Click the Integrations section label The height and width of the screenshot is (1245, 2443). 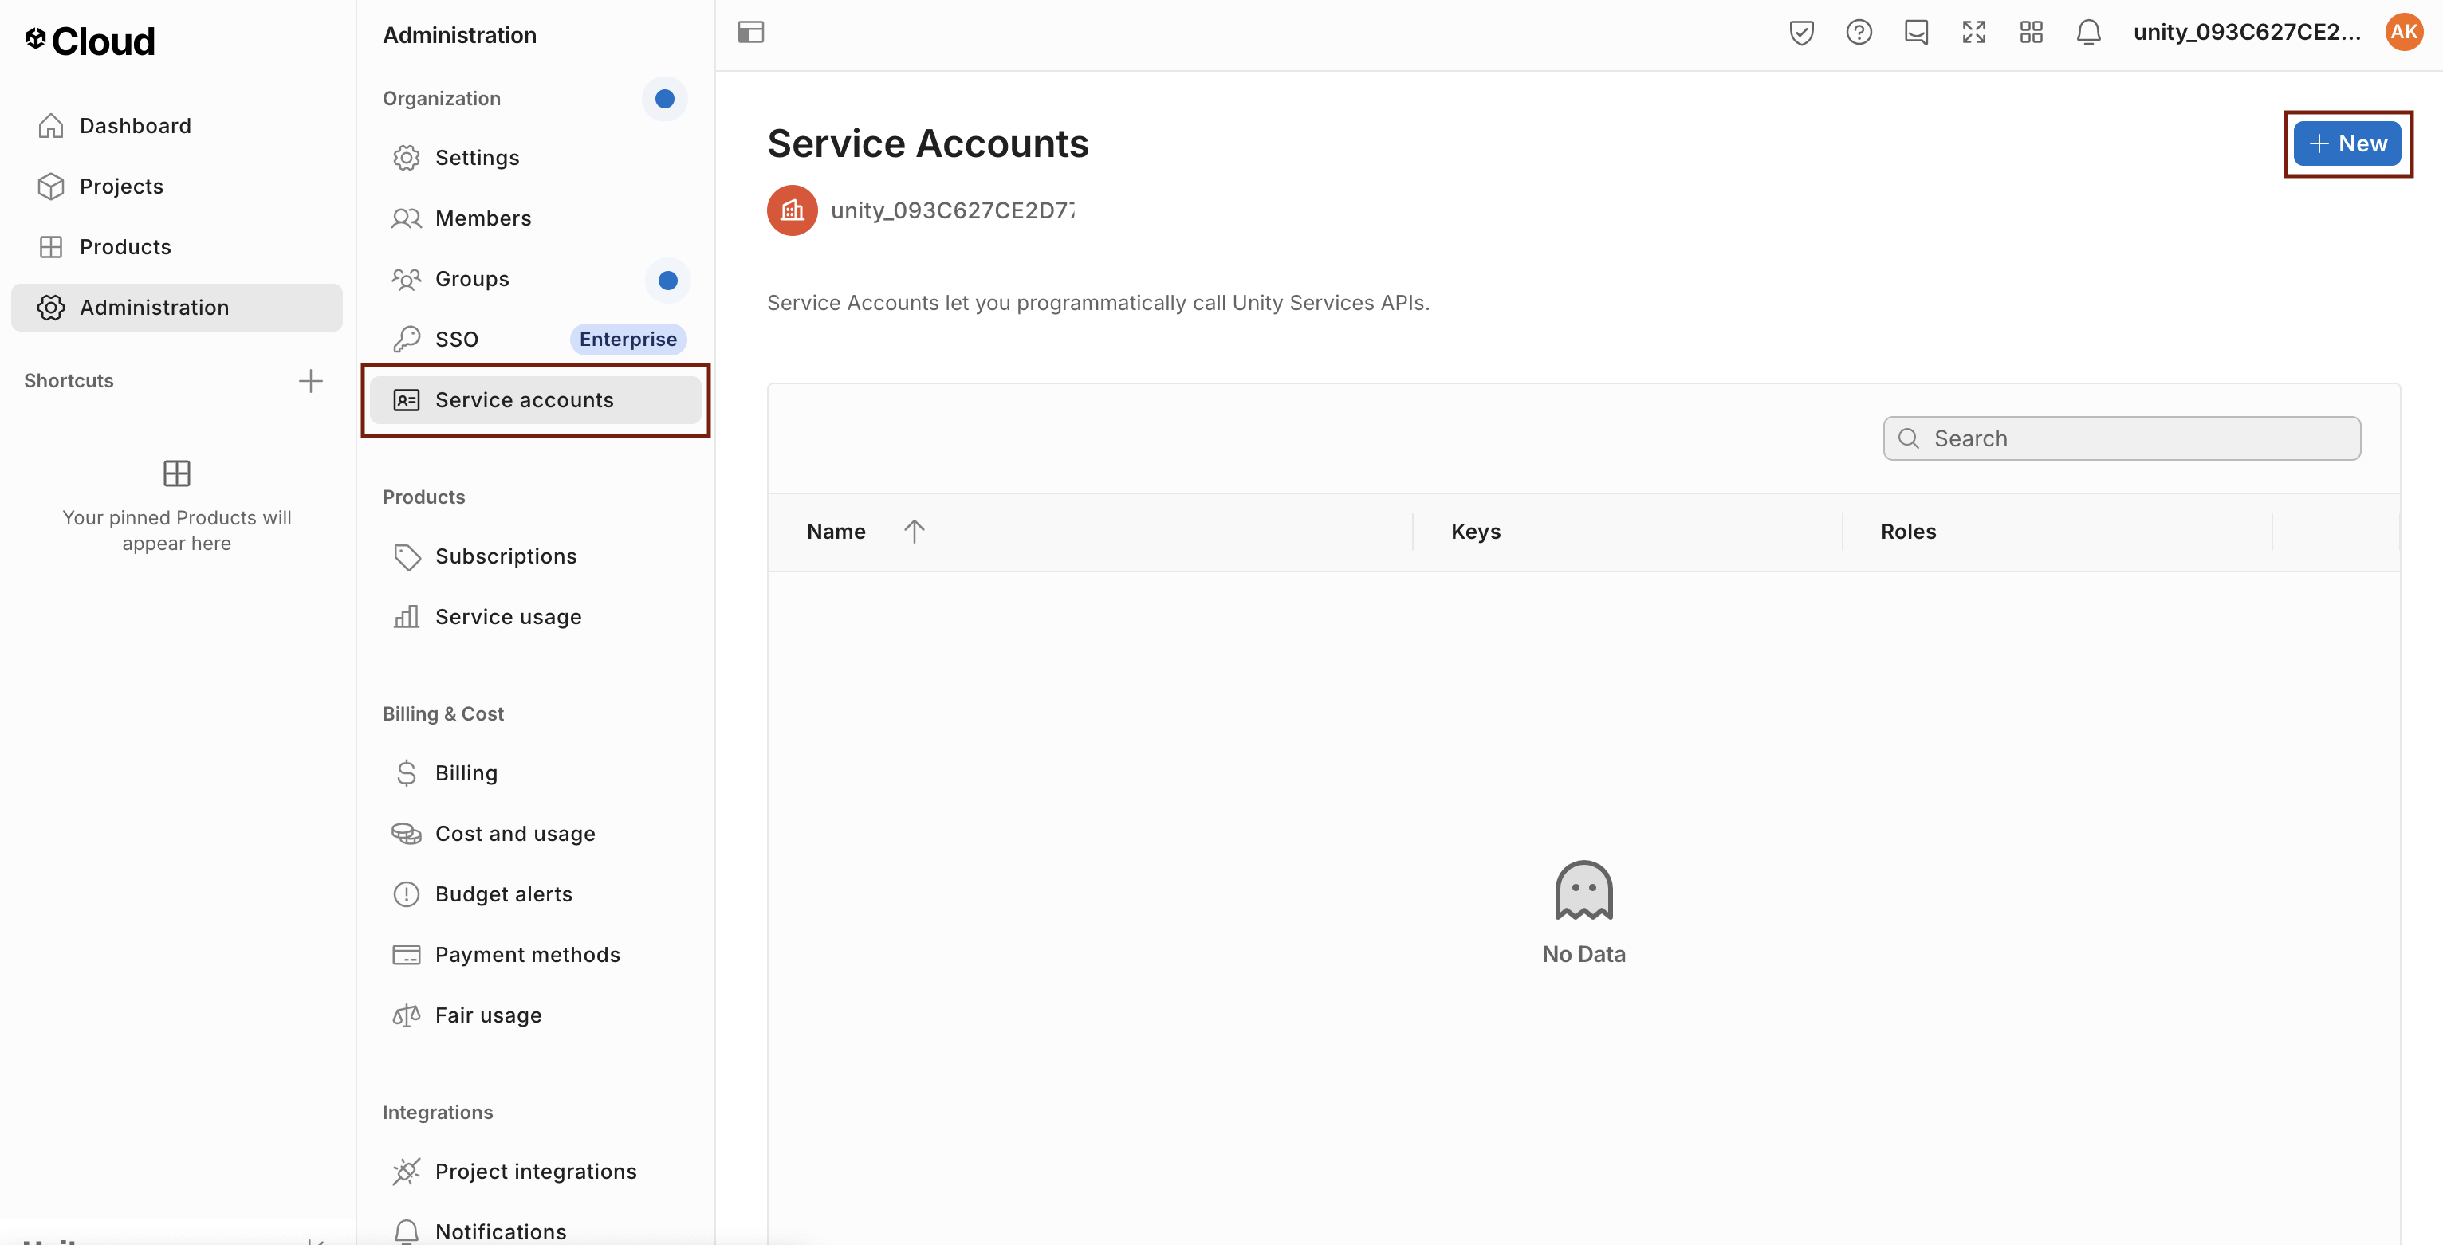437,1112
